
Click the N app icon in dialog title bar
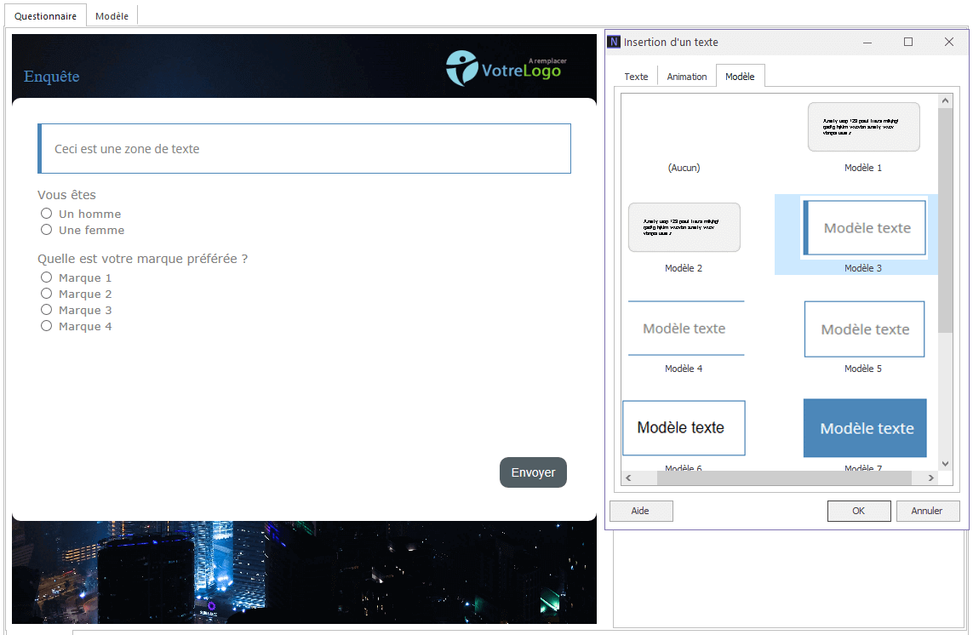pyautogui.click(x=615, y=42)
